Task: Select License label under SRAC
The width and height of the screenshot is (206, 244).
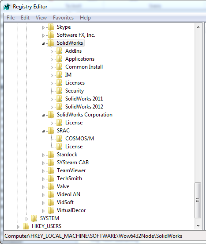Action: (74, 147)
